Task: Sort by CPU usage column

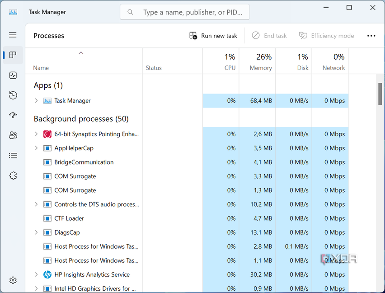Action: (x=221, y=62)
